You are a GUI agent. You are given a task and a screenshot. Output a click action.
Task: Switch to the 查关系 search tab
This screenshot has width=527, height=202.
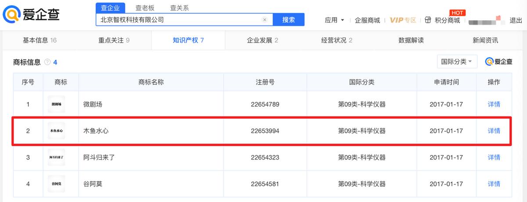(x=179, y=8)
